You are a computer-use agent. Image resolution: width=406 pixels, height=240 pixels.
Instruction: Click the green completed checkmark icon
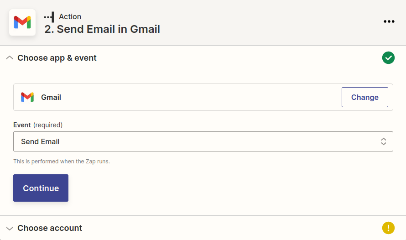point(388,58)
